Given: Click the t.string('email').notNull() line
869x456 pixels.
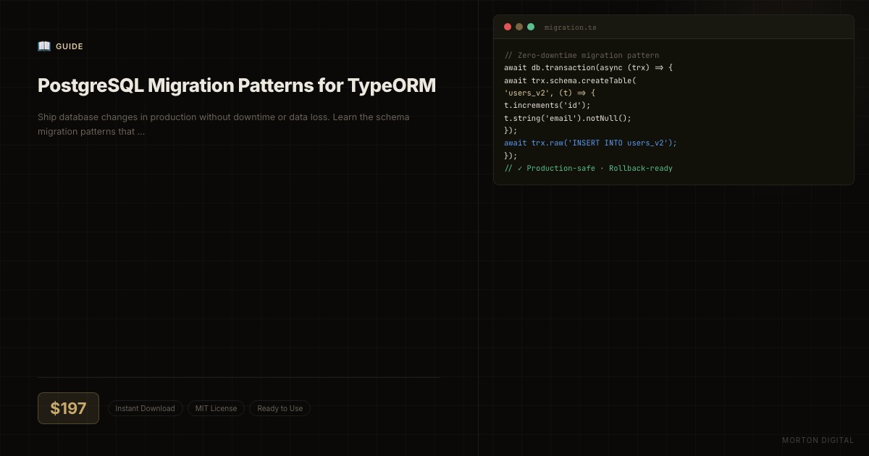Looking at the screenshot, I should 568,118.
